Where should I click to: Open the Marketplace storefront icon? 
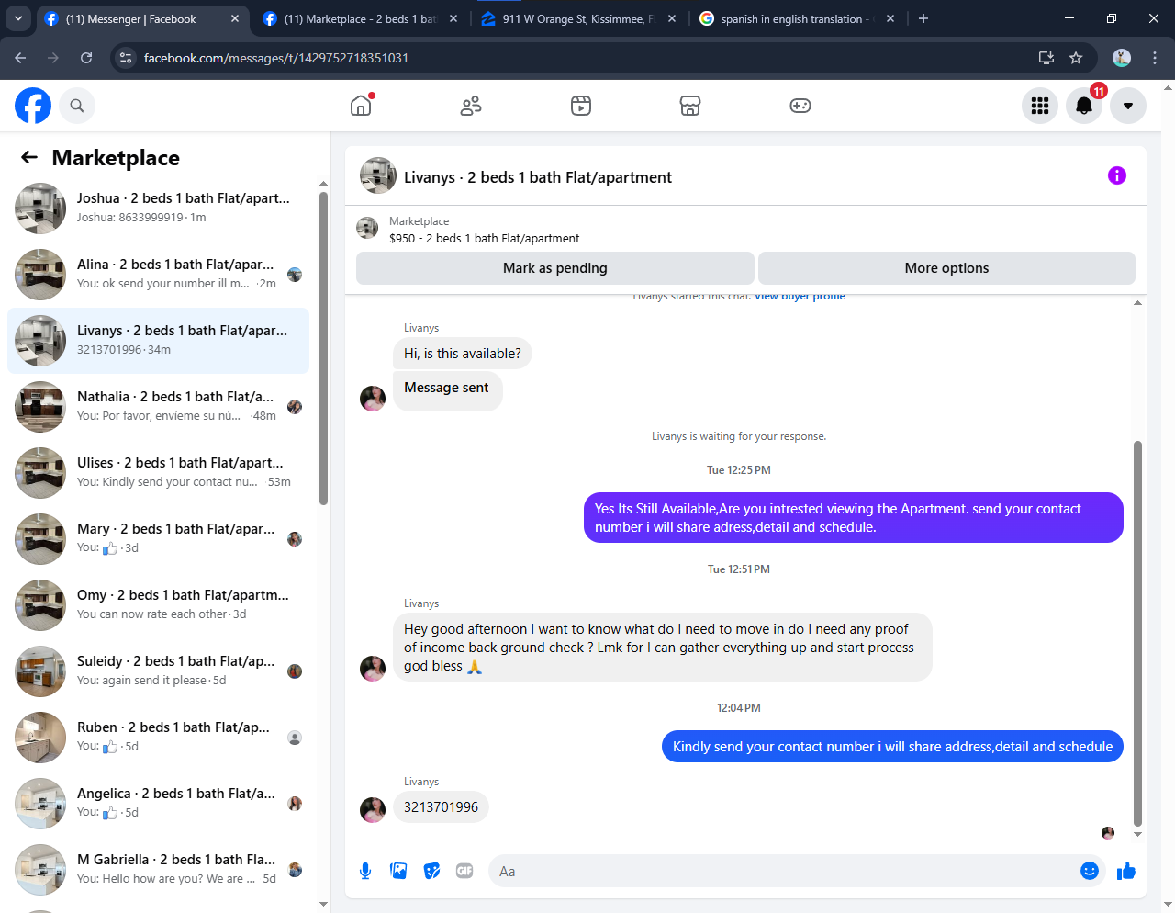point(690,106)
